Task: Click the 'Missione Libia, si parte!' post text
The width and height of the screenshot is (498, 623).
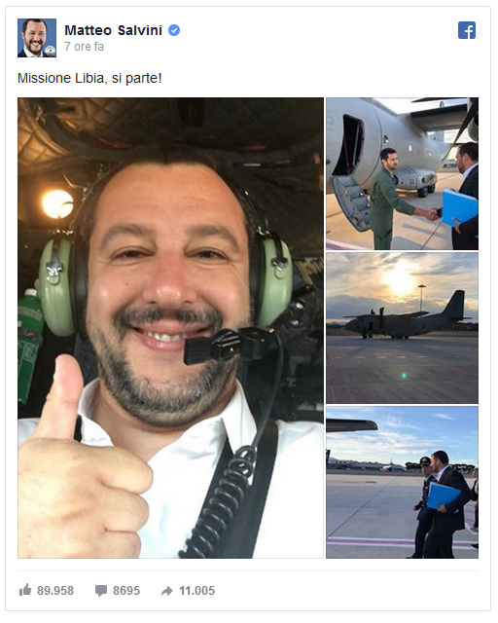Action: pos(89,78)
